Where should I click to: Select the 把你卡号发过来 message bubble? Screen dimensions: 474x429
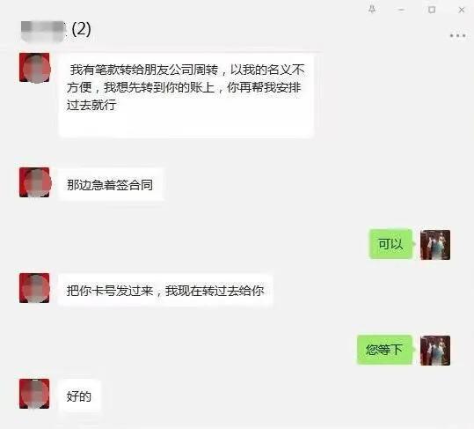(x=165, y=291)
